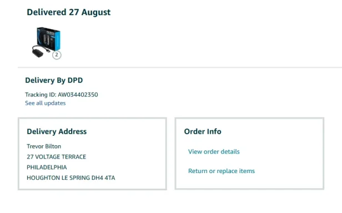The height and width of the screenshot is (213, 342).
Task: Click the horizontal divider below the thumbnail
Action: point(180,68)
